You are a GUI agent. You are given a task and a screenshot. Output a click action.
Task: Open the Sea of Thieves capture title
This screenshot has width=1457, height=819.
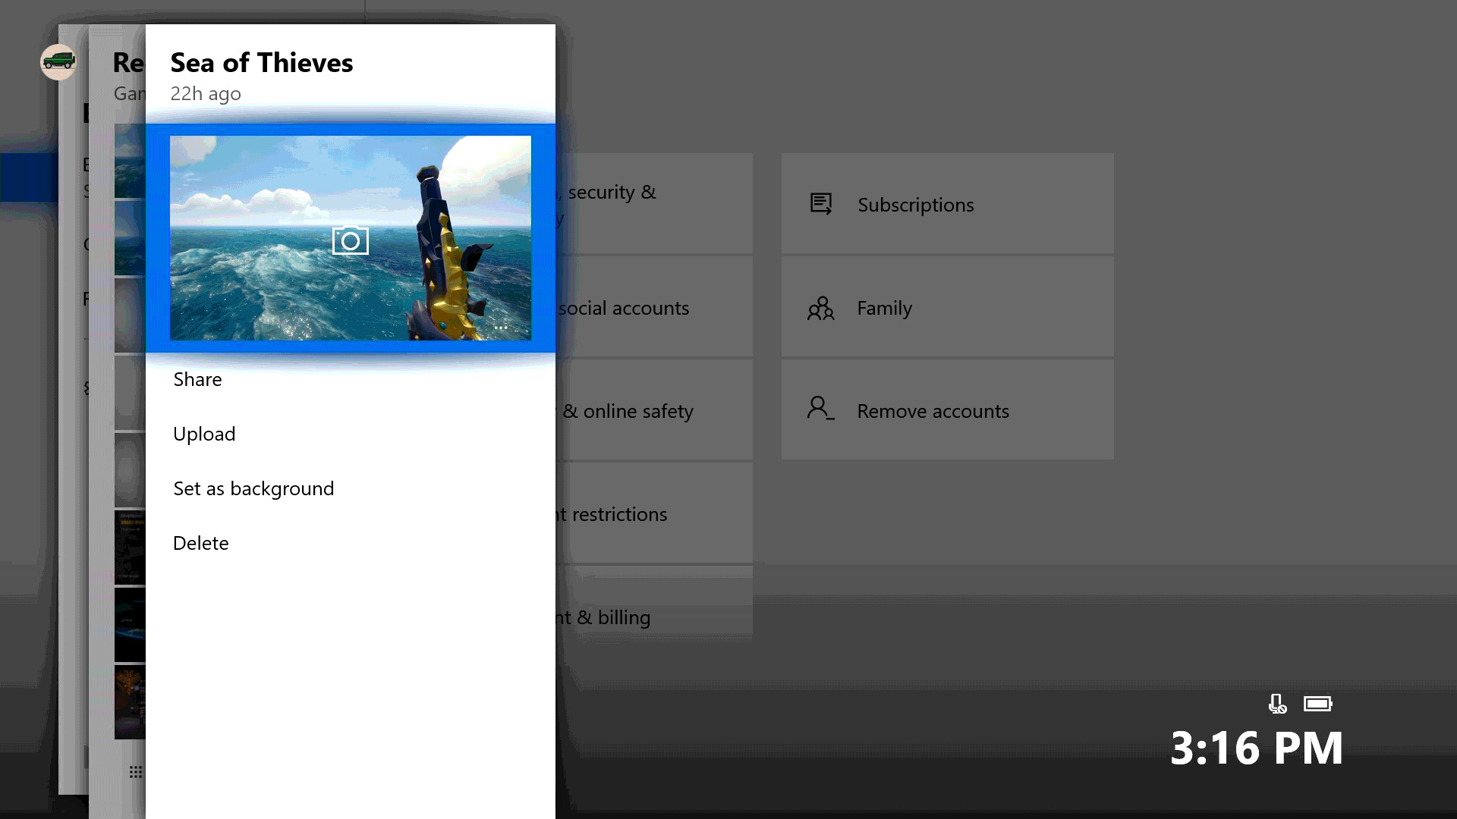click(261, 63)
